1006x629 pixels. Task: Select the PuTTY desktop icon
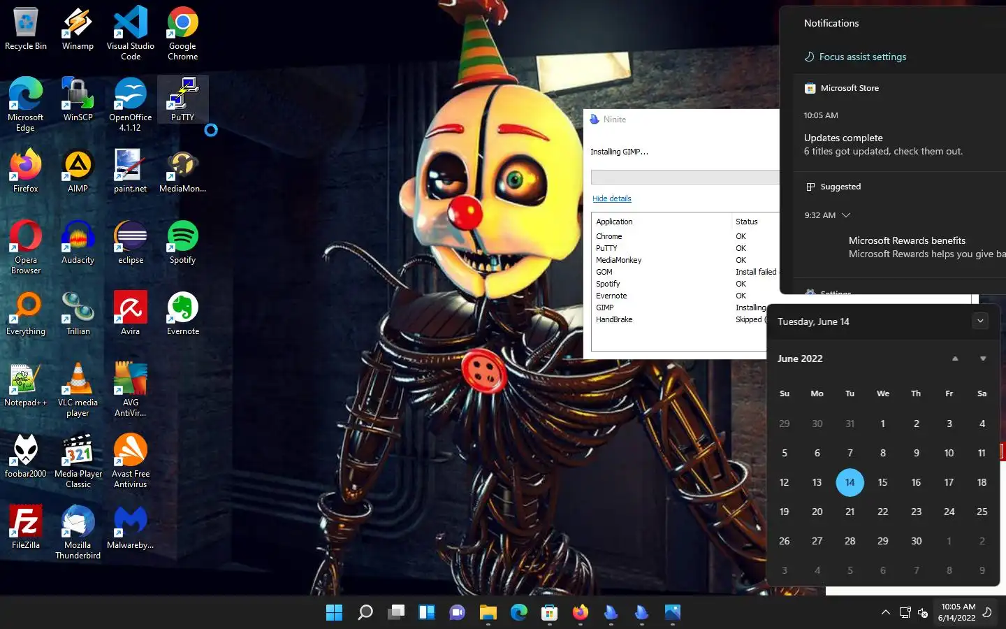[x=183, y=100]
